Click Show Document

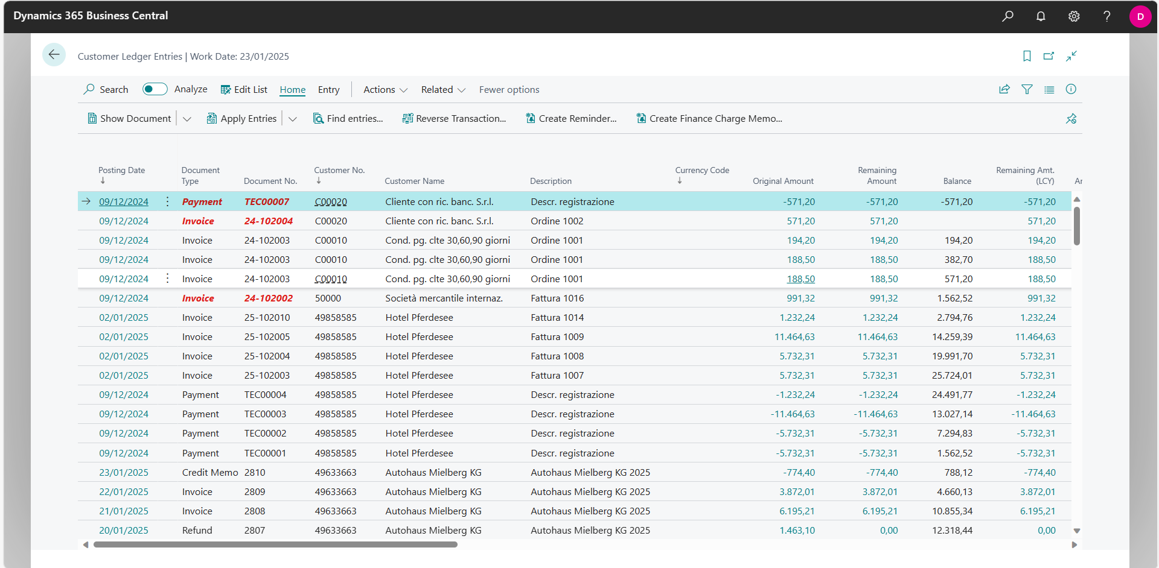[129, 119]
